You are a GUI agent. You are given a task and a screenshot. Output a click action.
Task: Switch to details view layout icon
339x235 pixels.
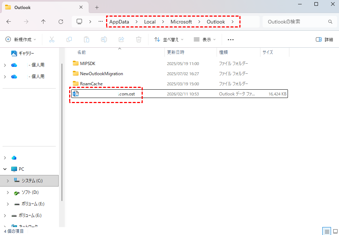point(327,231)
